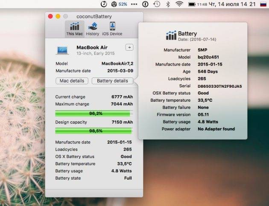Click the popover Date: (2016-07-14) text

(197, 40)
